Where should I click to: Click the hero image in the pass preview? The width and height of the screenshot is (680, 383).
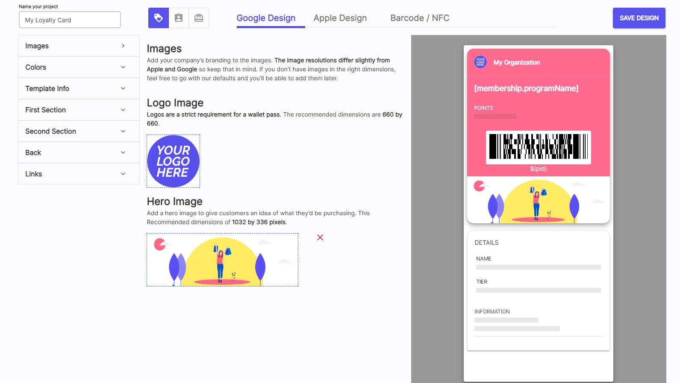tap(539, 200)
